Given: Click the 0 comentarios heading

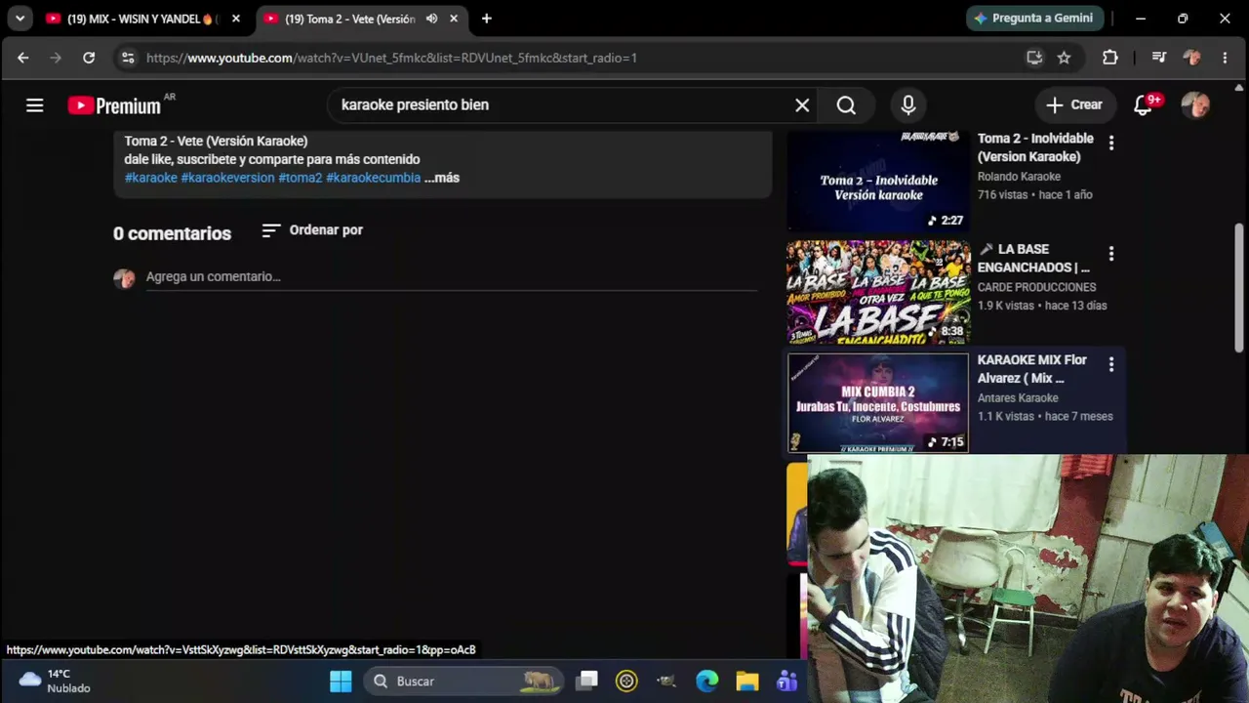Looking at the screenshot, I should (x=173, y=233).
